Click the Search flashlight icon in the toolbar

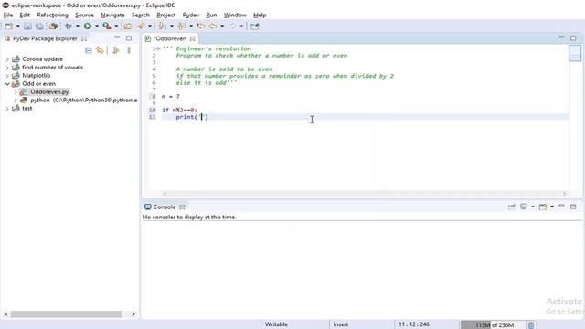[141, 27]
